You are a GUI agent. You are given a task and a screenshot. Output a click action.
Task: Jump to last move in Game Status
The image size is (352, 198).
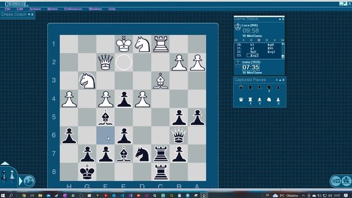[x=282, y=40]
